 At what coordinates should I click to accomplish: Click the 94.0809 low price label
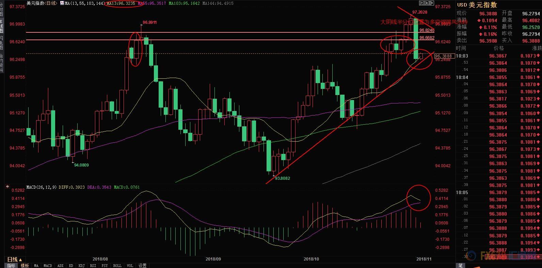82,165
